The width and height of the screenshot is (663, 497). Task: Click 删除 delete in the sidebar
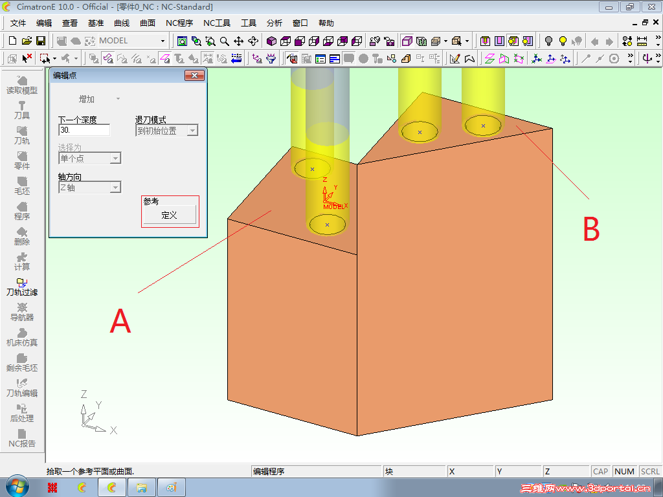coord(22,237)
